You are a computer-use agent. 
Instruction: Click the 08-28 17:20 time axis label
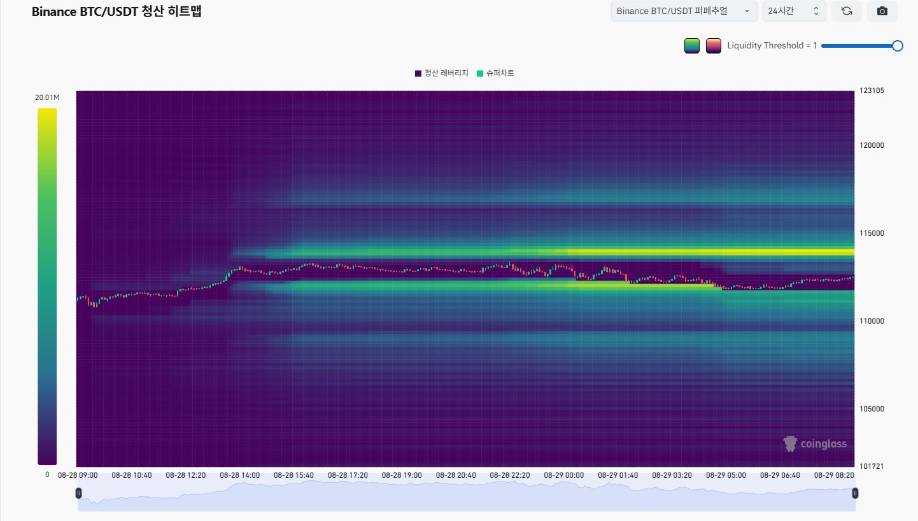click(x=348, y=475)
